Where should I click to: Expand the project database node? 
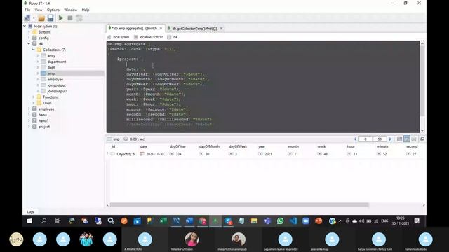coord(29,127)
